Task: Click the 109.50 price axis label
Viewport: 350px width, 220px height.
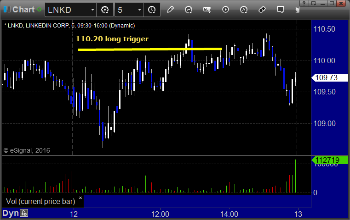Action: click(x=324, y=92)
